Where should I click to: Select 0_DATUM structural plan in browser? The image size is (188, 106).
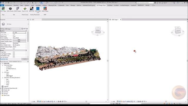coord(9,67)
